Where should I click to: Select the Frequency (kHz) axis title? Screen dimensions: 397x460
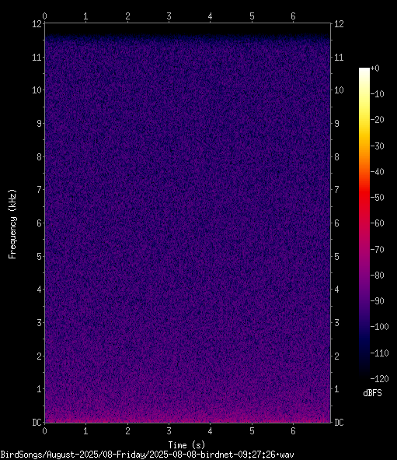12,224
